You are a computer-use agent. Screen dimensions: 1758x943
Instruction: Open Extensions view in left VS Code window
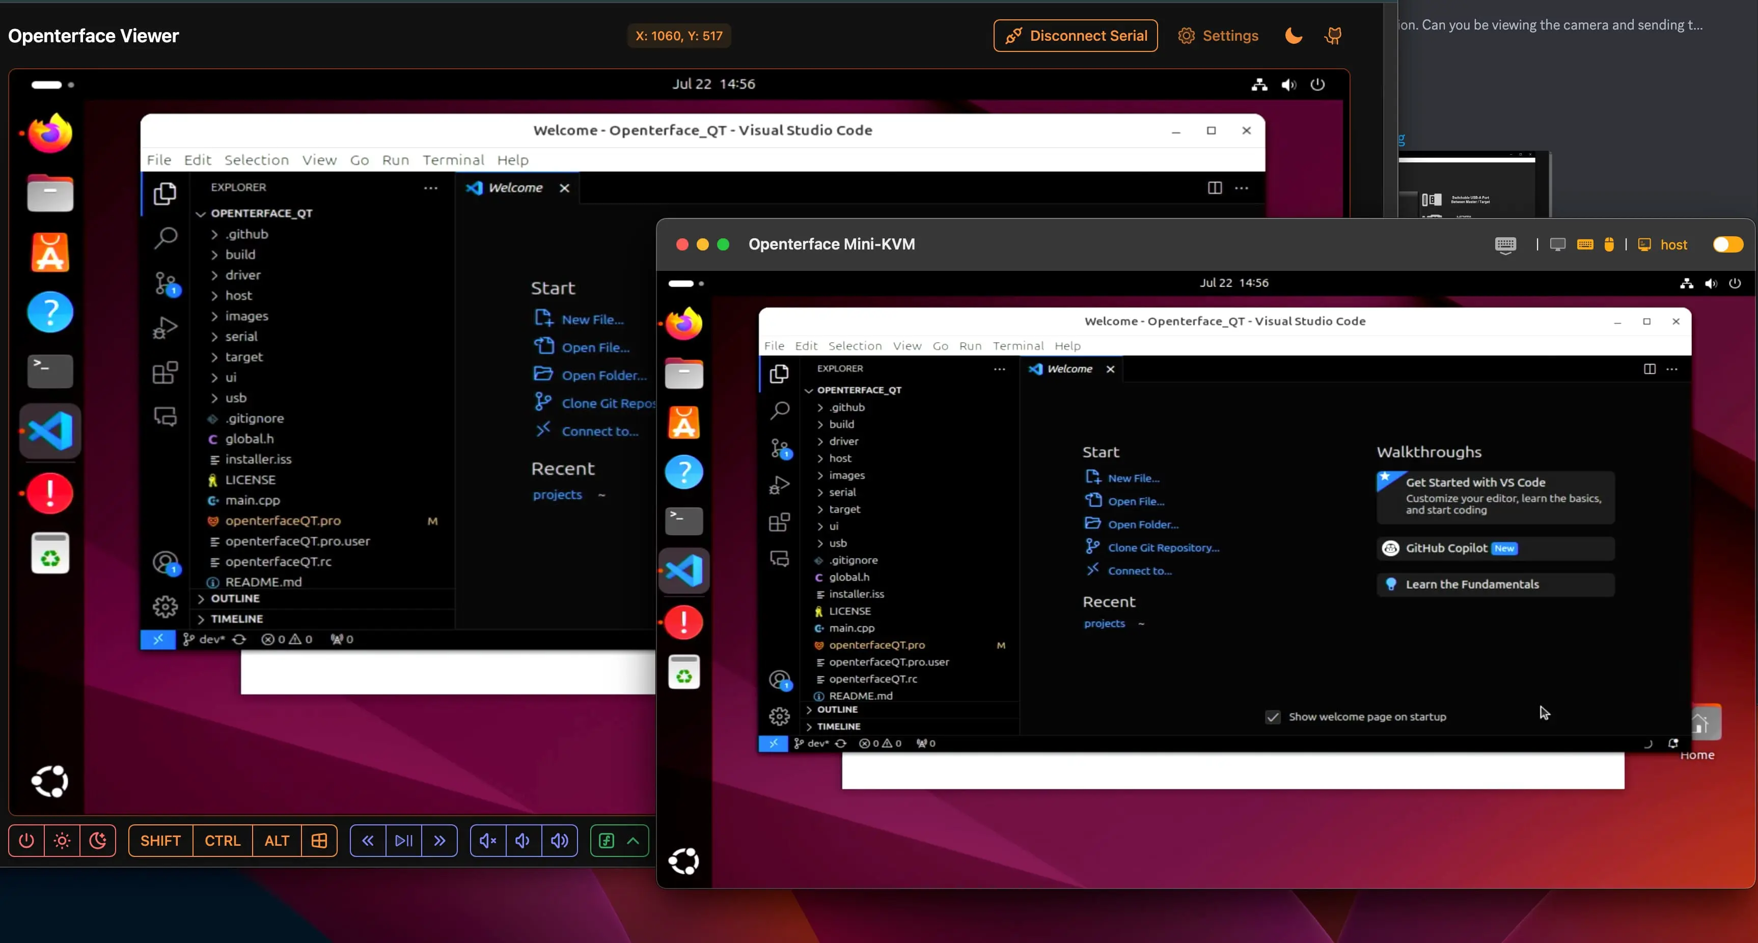click(x=165, y=373)
